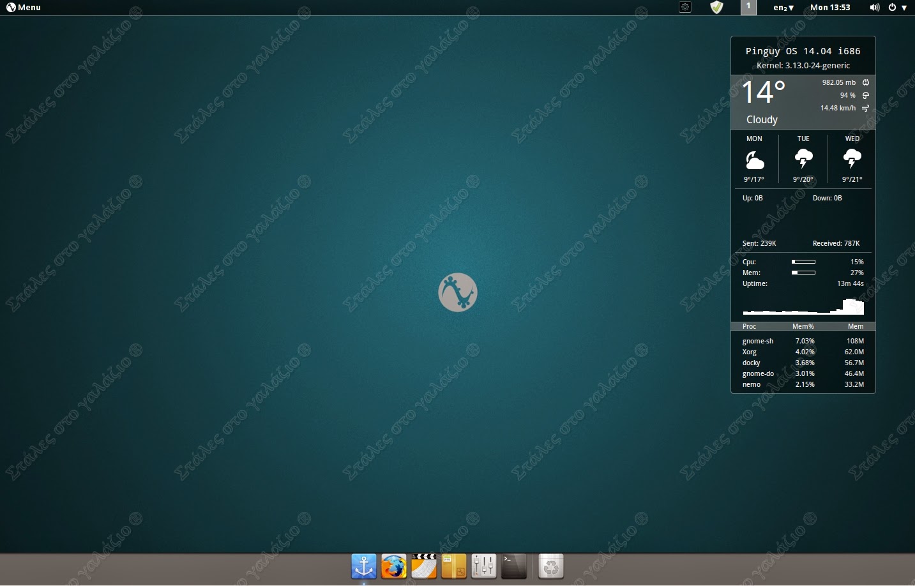Click the "9°/20°" temperature range
The image size is (915, 586).
(803, 179)
